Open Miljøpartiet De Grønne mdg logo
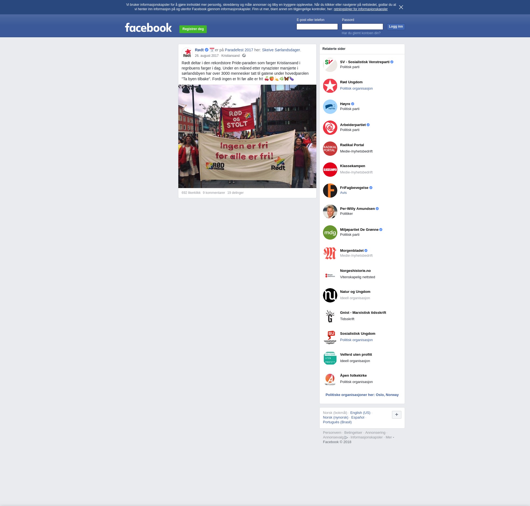The width and height of the screenshot is (530, 506). point(330,232)
